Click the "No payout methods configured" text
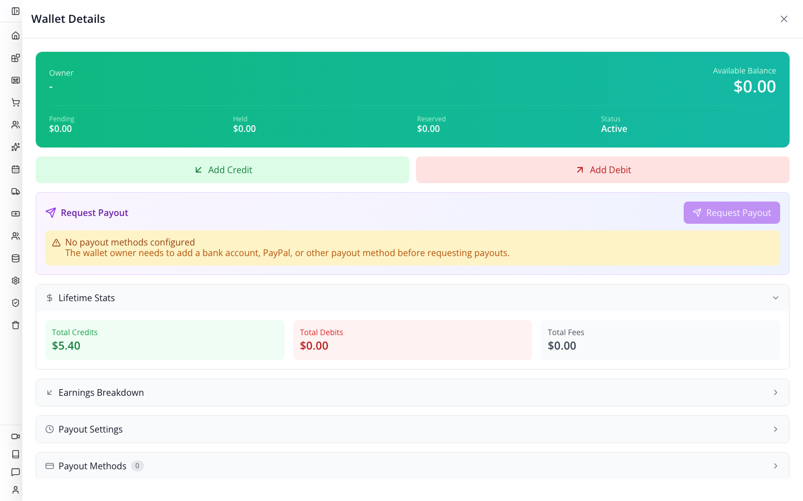 130,242
